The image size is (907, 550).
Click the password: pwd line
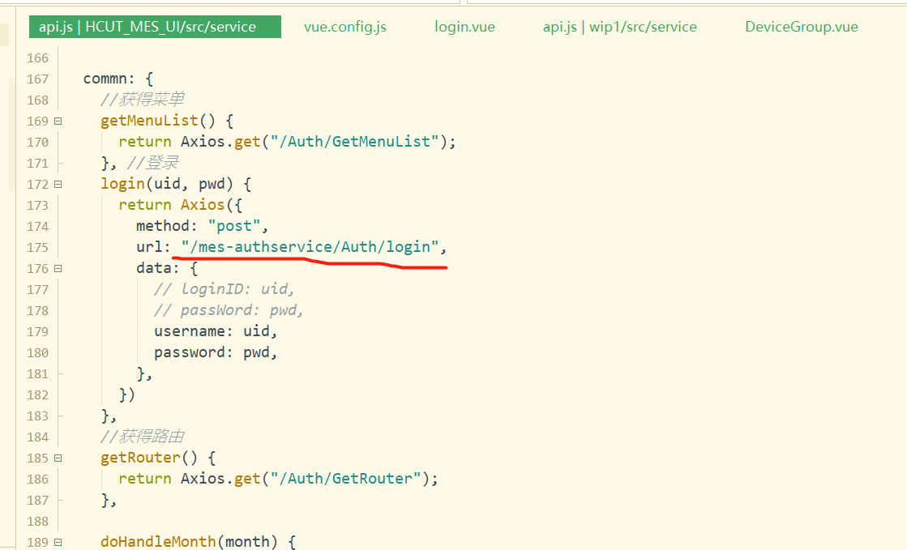click(x=215, y=353)
